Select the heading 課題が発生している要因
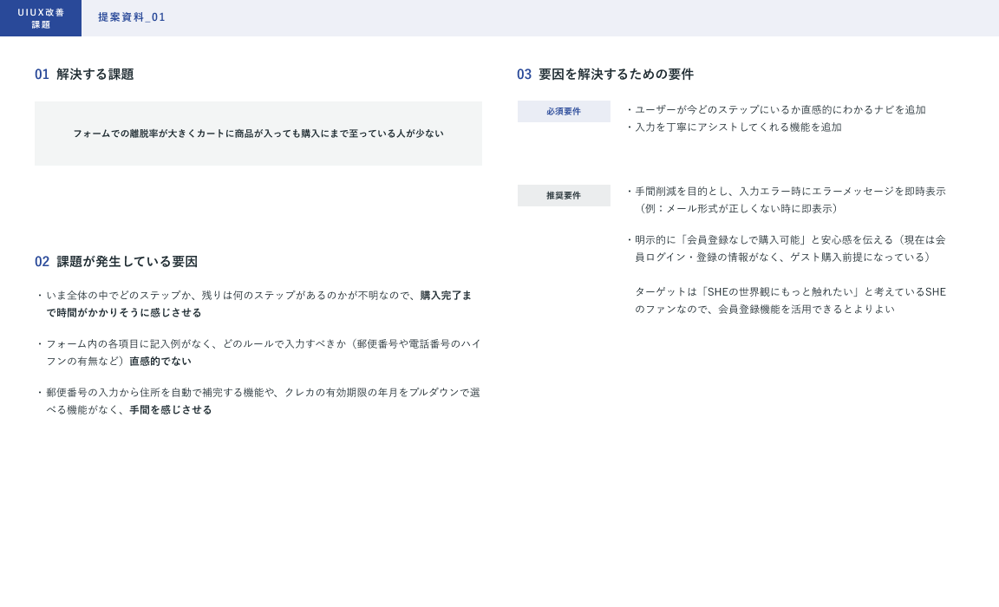 127,262
